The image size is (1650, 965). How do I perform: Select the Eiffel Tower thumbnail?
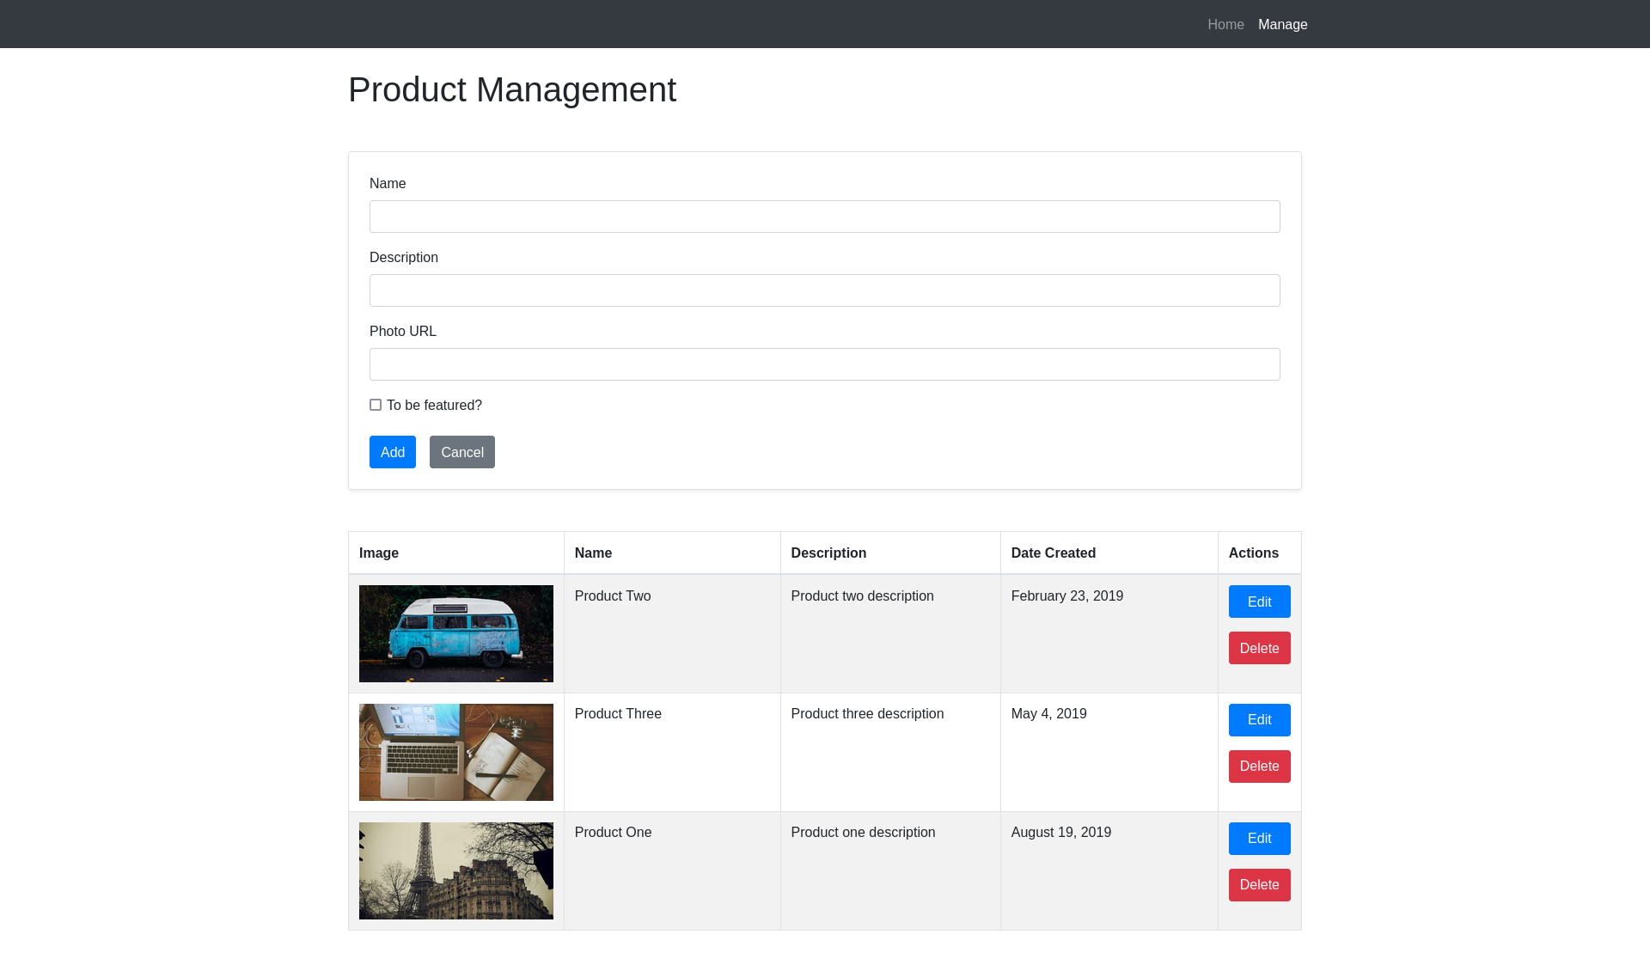click(455, 870)
